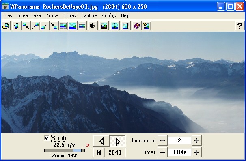The width and height of the screenshot is (246, 161).
Task: Click the move-image-to-top-left arrow icon
Action: [x=26, y=26]
